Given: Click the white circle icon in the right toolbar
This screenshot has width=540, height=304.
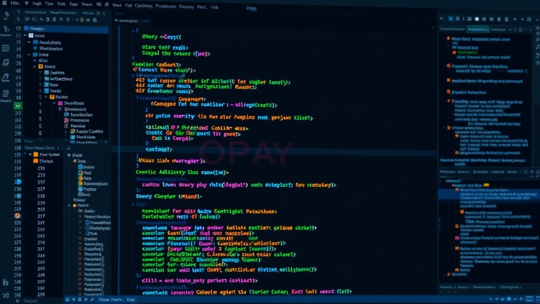Looking at the screenshot, I should pyautogui.click(x=477, y=20).
